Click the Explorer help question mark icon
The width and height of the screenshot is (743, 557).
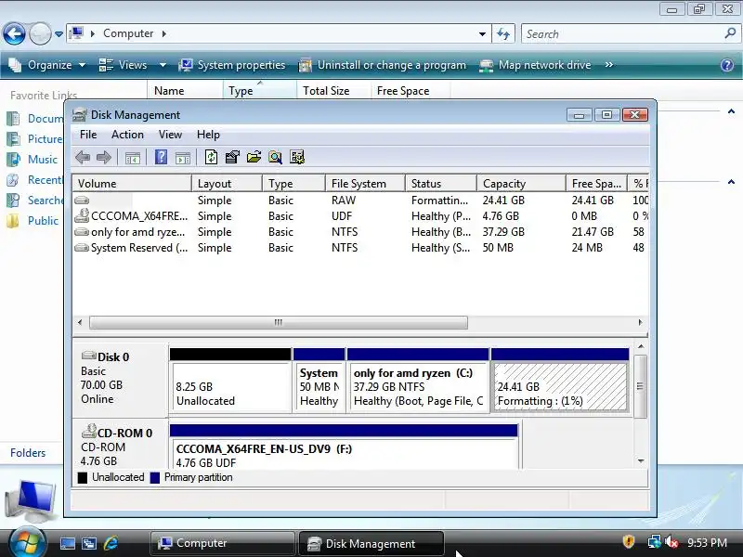pos(727,65)
